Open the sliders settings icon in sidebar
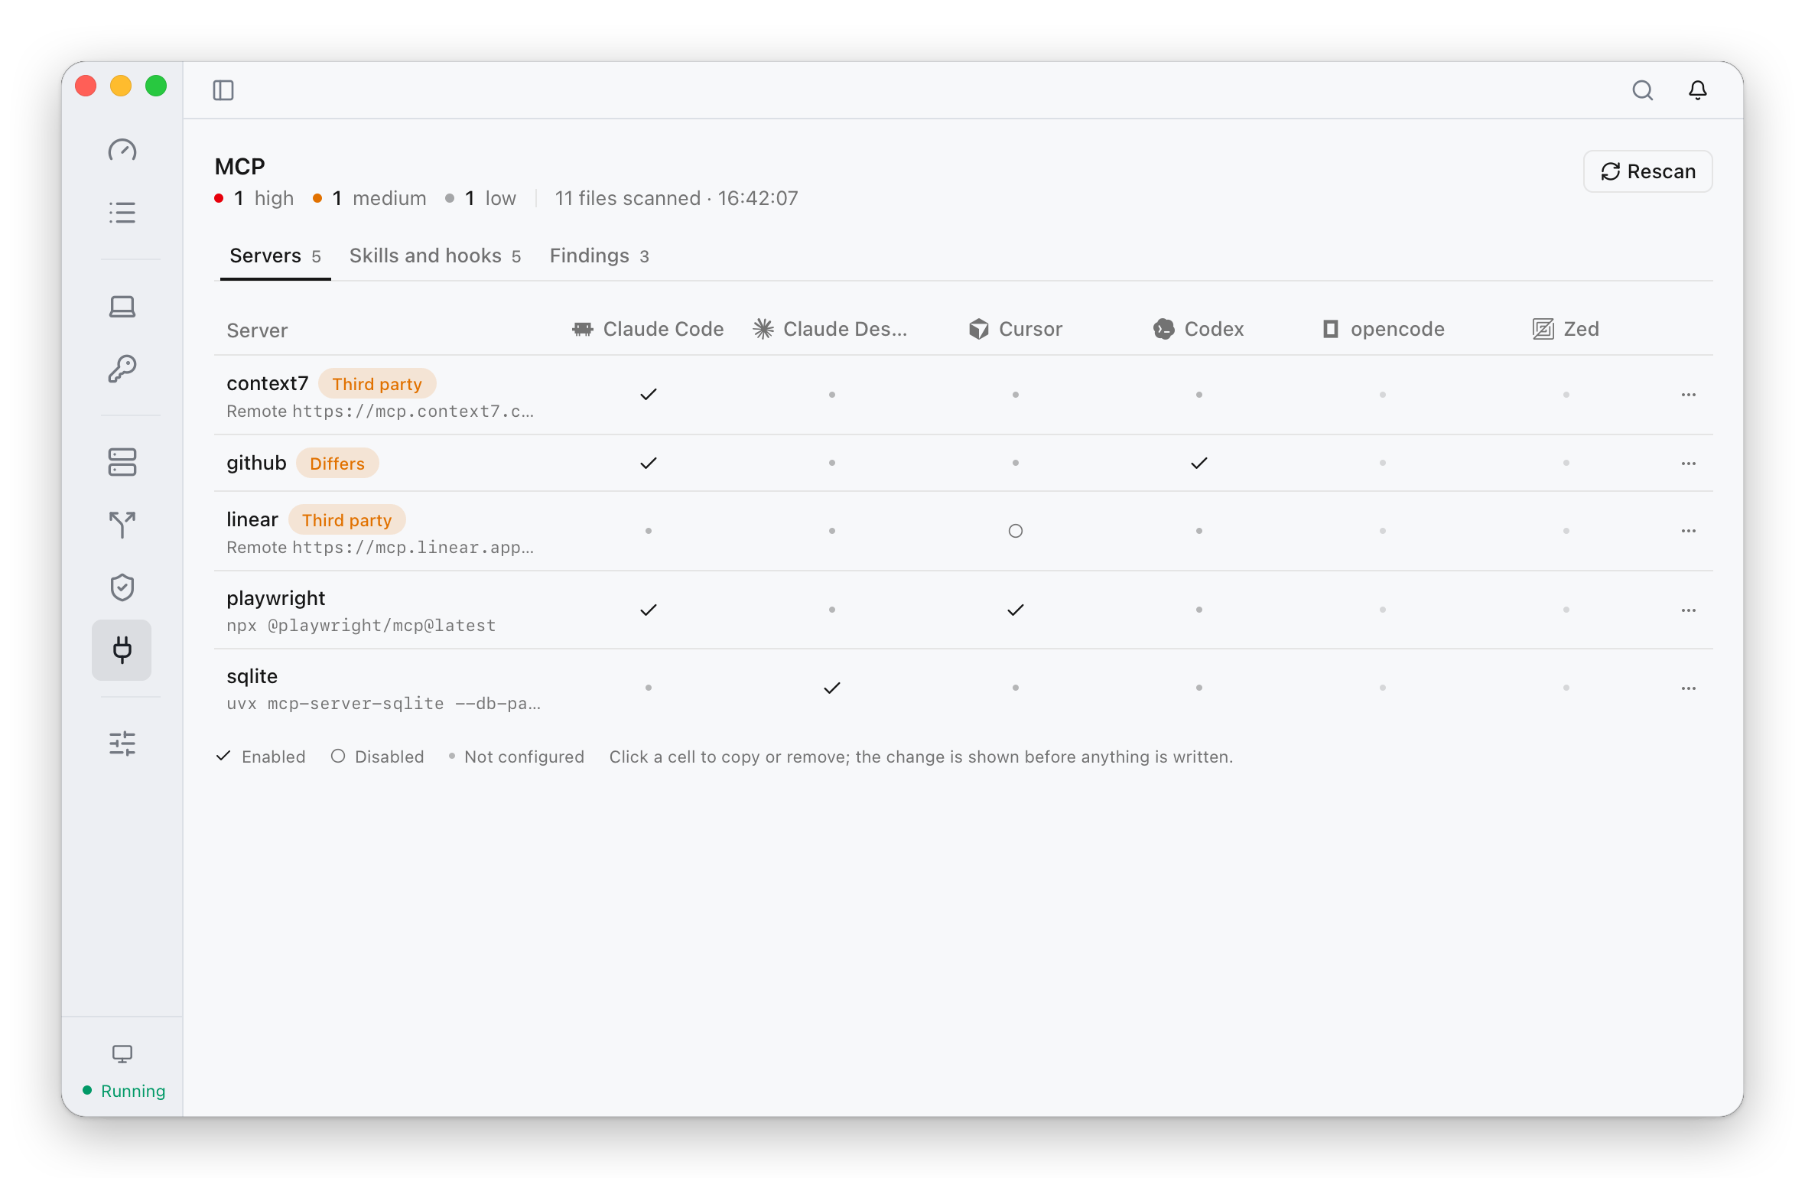1805x1178 pixels. point(122,744)
